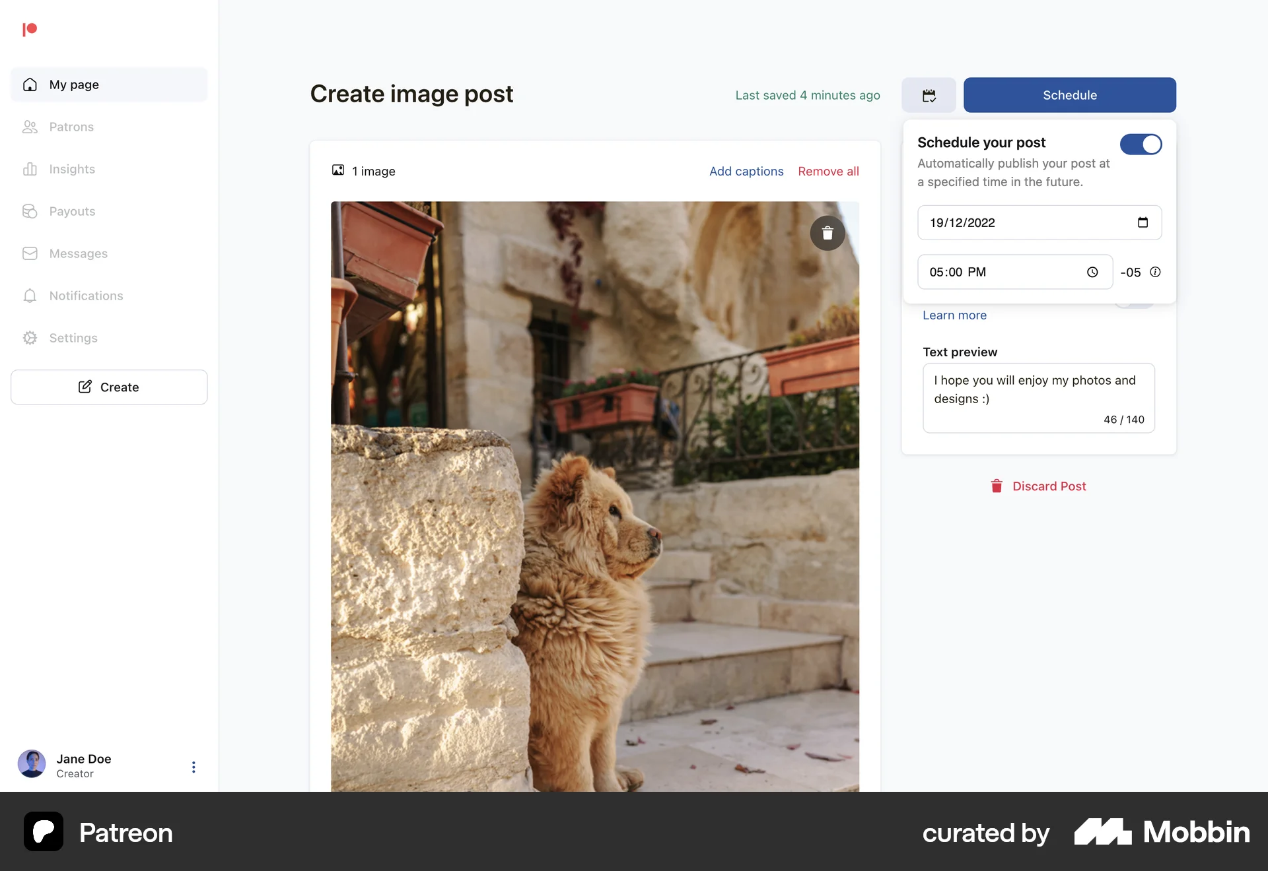1268x871 pixels.
Task: Delete the dog photo using the trash icon
Action: pos(827,233)
